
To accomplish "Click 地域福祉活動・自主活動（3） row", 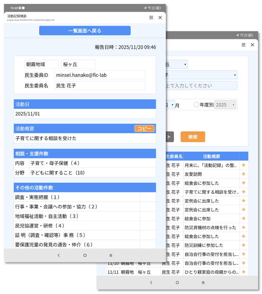I will click(85, 216).
